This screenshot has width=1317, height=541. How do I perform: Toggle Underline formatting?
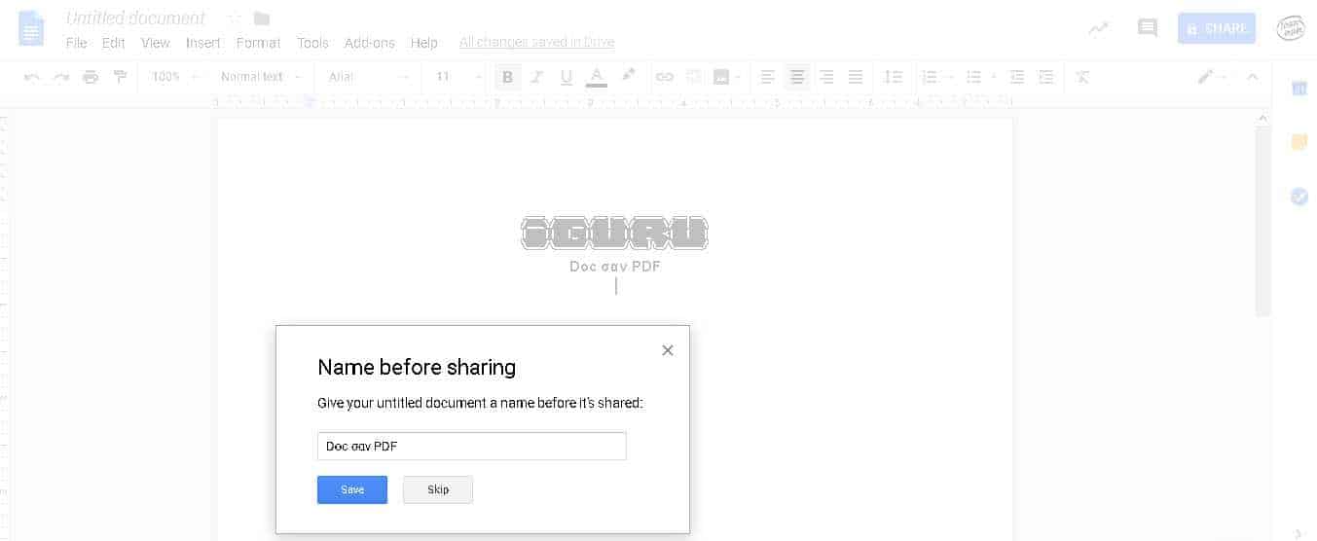[x=567, y=77]
